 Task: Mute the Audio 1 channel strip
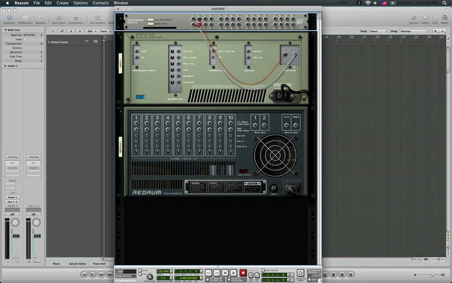14,257
